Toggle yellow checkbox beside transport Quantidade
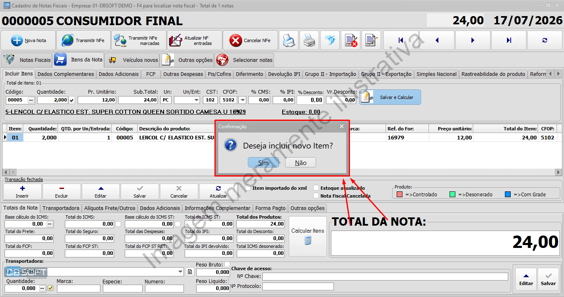564x297 pixels. pos(50,288)
